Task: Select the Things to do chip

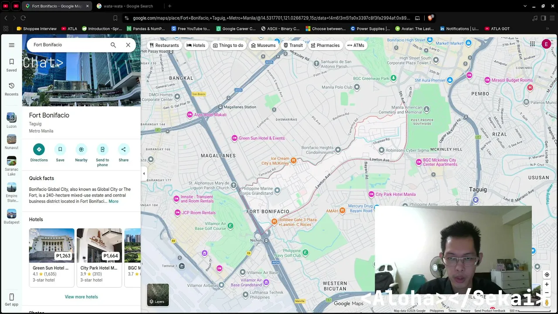Action: [228, 45]
